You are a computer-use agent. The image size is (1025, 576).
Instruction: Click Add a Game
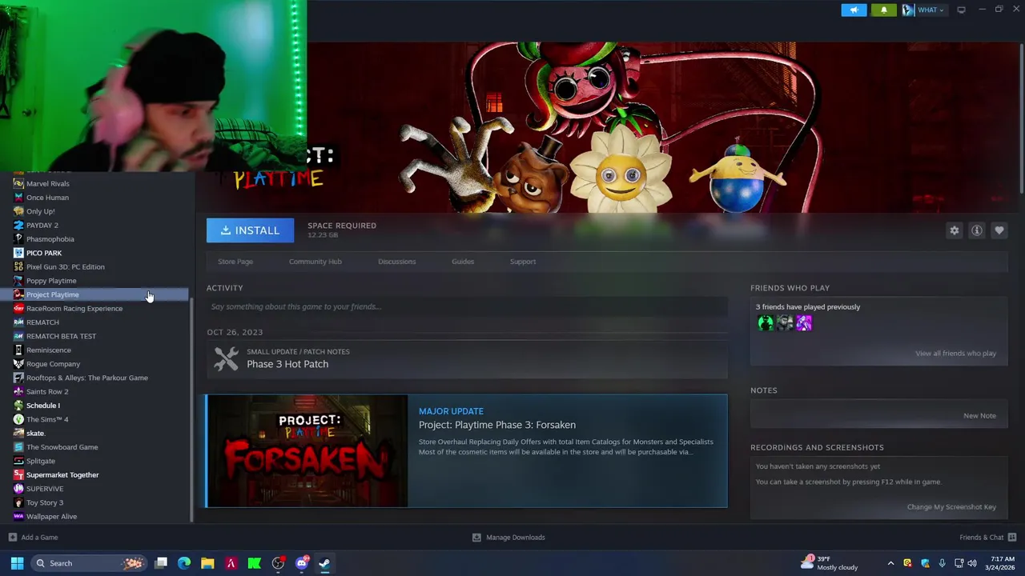coord(33,538)
